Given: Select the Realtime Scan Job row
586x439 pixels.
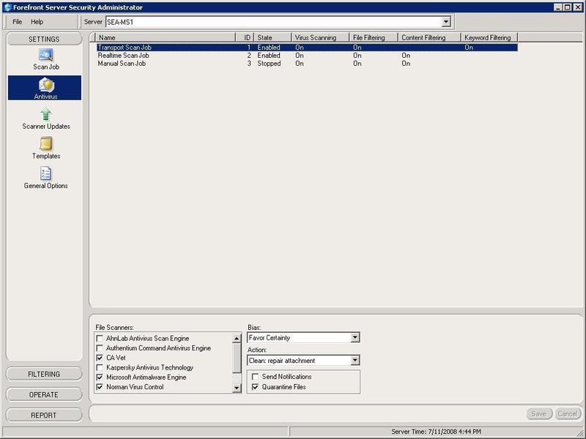Looking at the screenshot, I should point(307,56).
